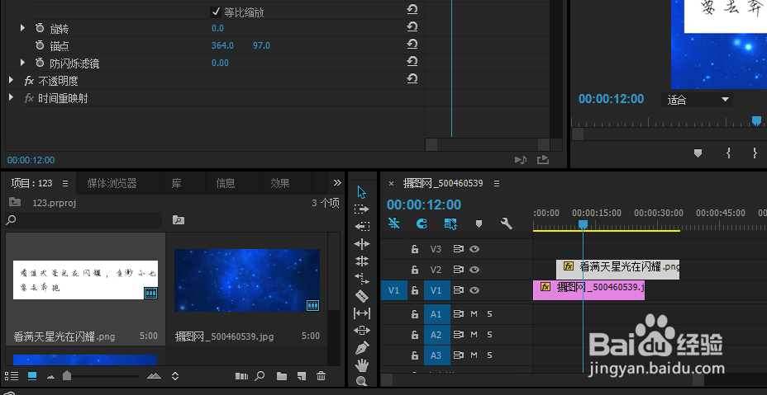Open search-in-bin folder icon
Screen dimensions: 767x395
tap(179, 220)
